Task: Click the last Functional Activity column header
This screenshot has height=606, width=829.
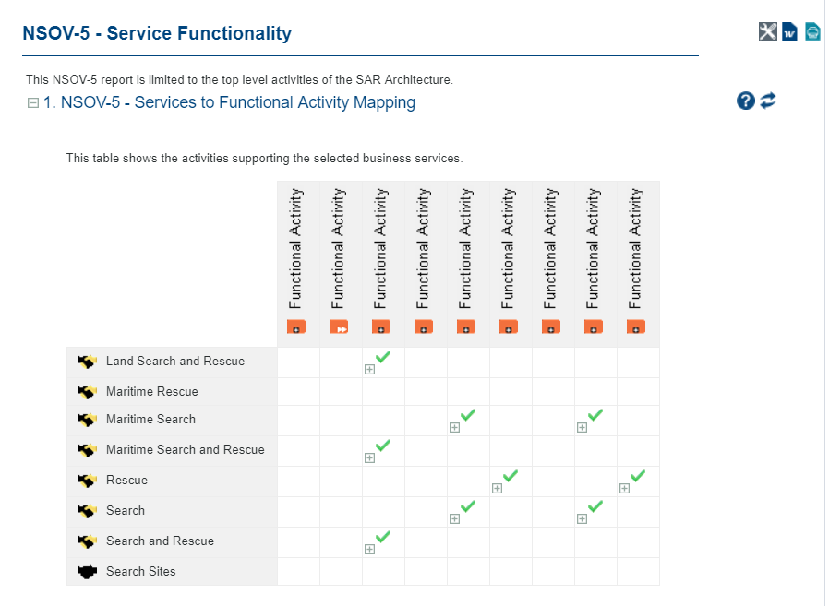Action: pyautogui.click(x=635, y=247)
